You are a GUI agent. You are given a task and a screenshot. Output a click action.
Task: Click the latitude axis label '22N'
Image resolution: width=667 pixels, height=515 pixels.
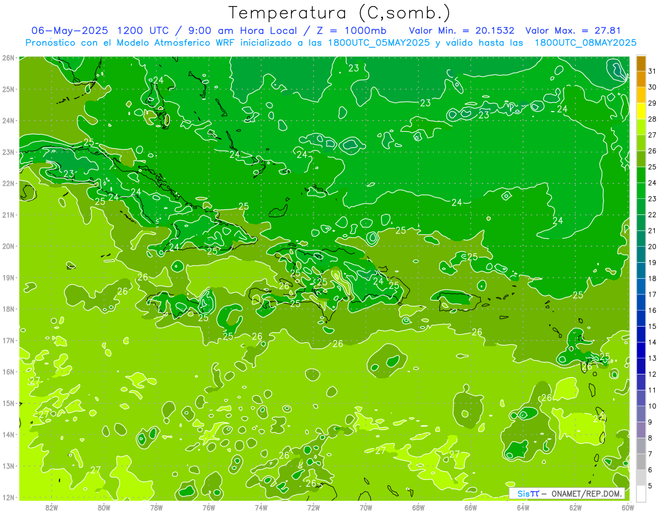click(x=8, y=183)
